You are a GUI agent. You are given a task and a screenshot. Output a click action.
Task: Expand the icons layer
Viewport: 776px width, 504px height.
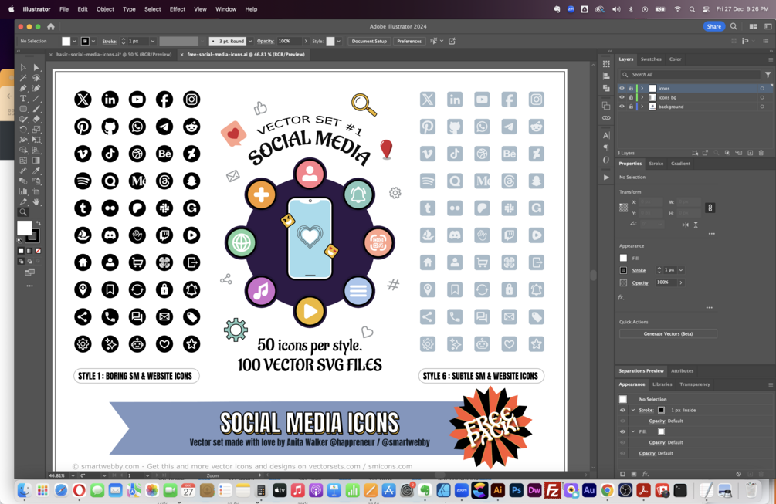pos(642,89)
